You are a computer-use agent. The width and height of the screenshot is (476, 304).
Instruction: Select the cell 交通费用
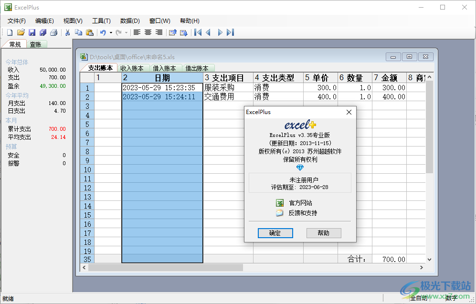pyautogui.click(x=228, y=97)
